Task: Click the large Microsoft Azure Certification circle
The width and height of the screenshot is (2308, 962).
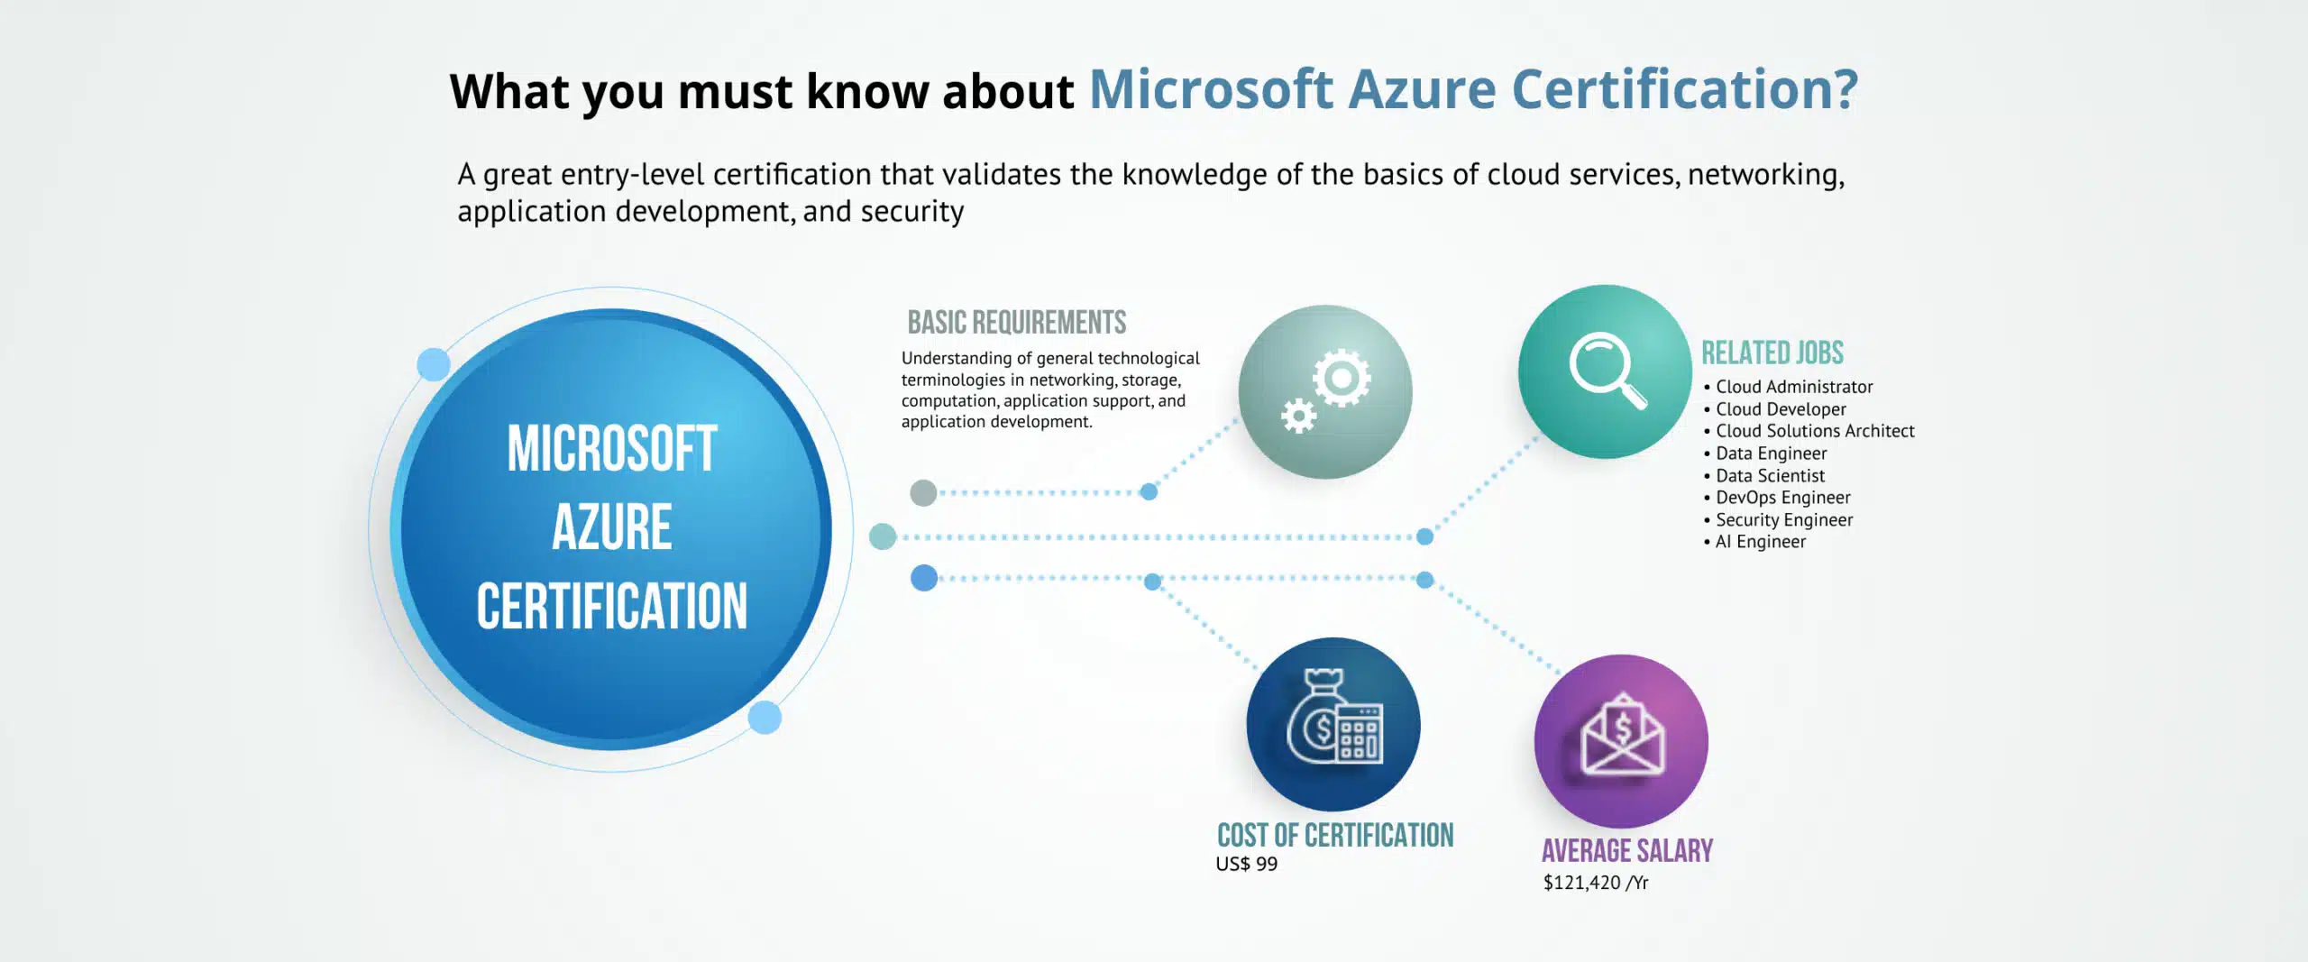Action: pos(611,529)
